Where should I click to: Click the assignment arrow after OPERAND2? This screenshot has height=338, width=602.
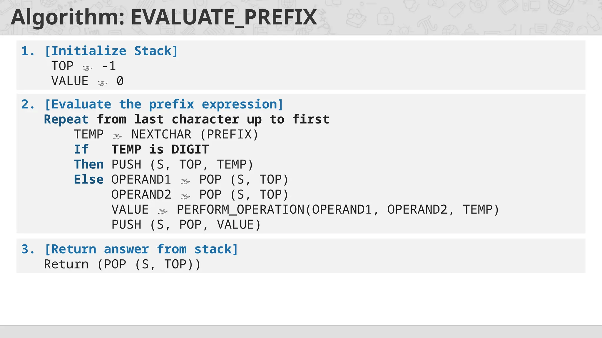pyautogui.click(x=185, y=197)
